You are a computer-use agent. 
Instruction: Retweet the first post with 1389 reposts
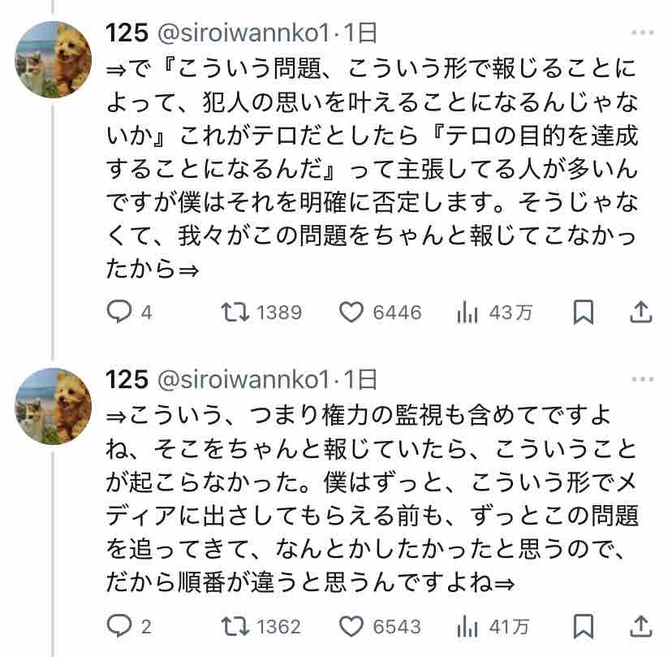pos(237,312)
